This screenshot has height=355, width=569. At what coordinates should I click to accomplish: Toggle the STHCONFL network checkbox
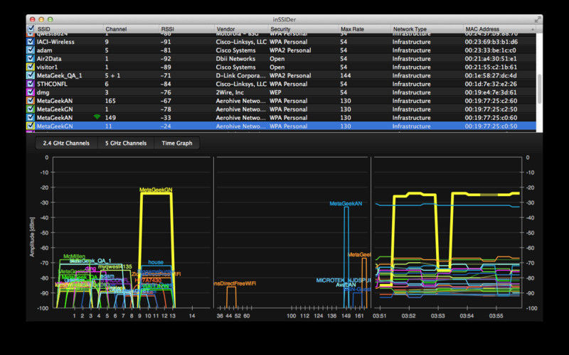pyautogui.click(x=31, y=84)
